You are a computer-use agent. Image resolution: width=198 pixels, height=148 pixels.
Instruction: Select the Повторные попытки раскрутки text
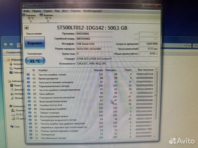pos(57,98)
